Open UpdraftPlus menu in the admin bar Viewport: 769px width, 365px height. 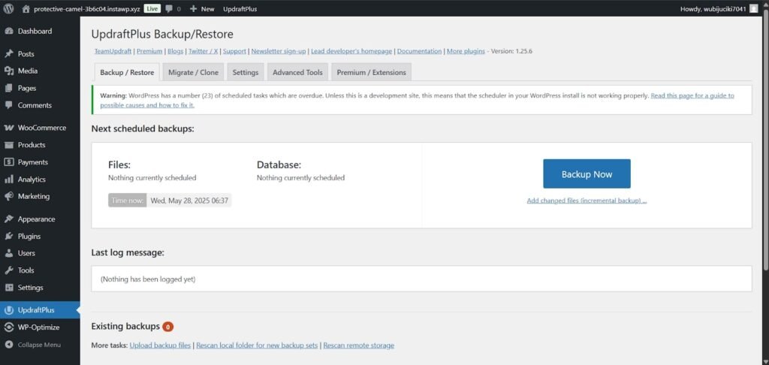pyautogui.click(x=240, y=9)
